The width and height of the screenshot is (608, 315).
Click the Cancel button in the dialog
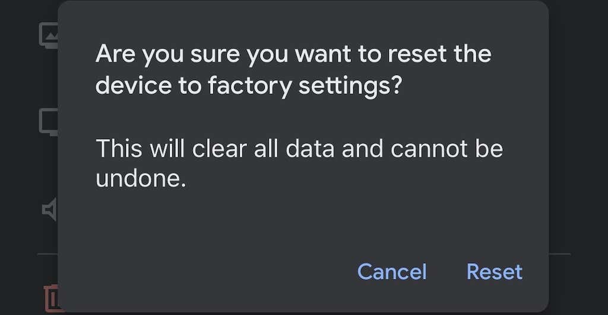pyautogui.click(x=392, y=272)
